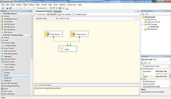The height and width of the screenshot is (99, 171).
Task: Select Derived Column transformation
Action: [10, 59]
